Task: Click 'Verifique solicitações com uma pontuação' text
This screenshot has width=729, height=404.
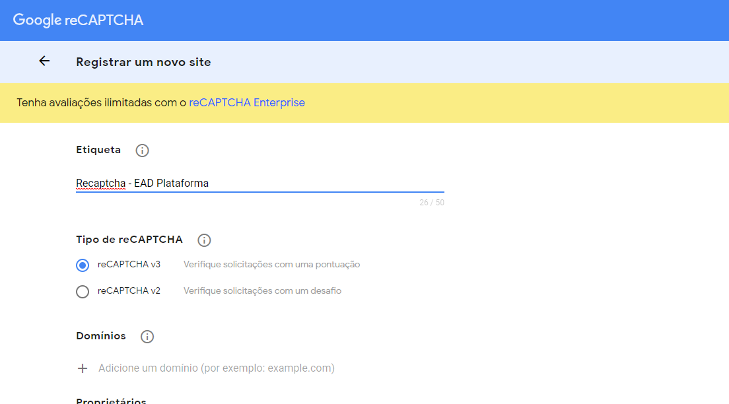Action: point(271,265)
